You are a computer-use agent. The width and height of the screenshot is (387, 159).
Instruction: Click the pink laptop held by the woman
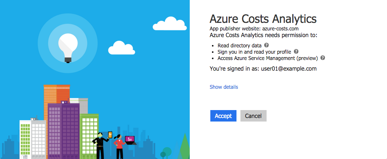point(130,140)
